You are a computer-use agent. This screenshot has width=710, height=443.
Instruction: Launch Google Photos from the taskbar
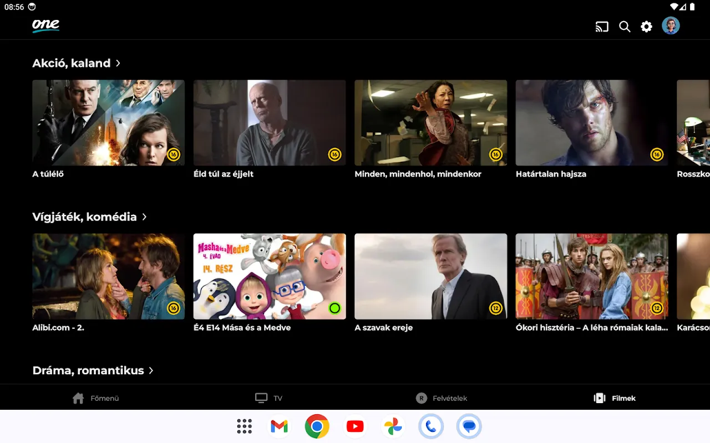click(393, 426)
